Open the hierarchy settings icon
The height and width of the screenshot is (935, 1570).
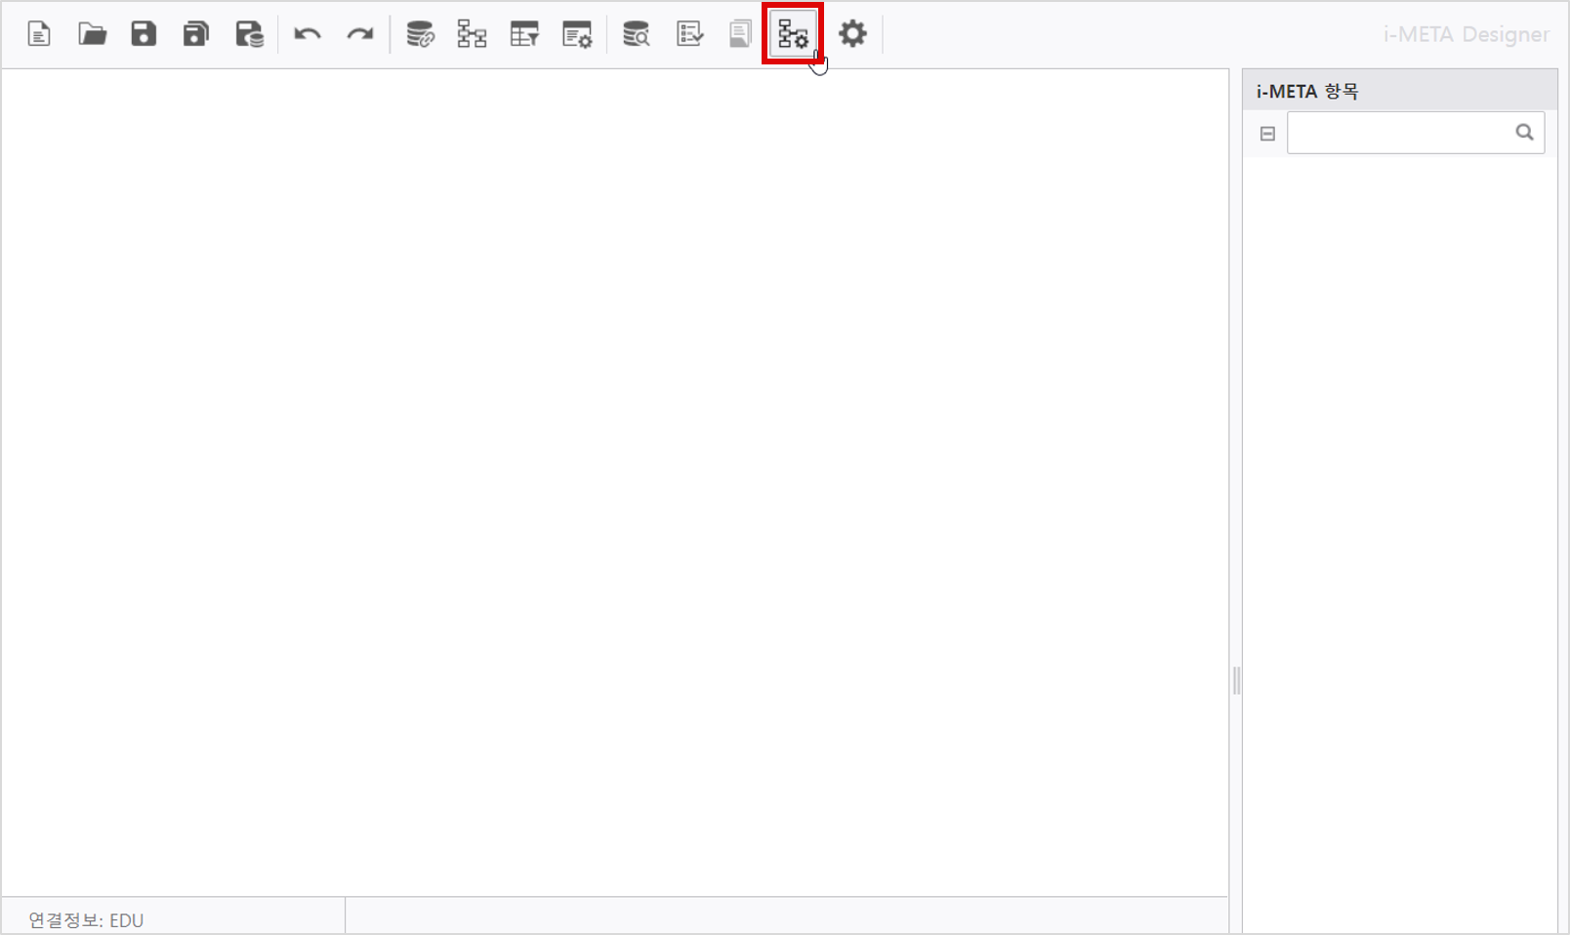(x=793, y=34)
